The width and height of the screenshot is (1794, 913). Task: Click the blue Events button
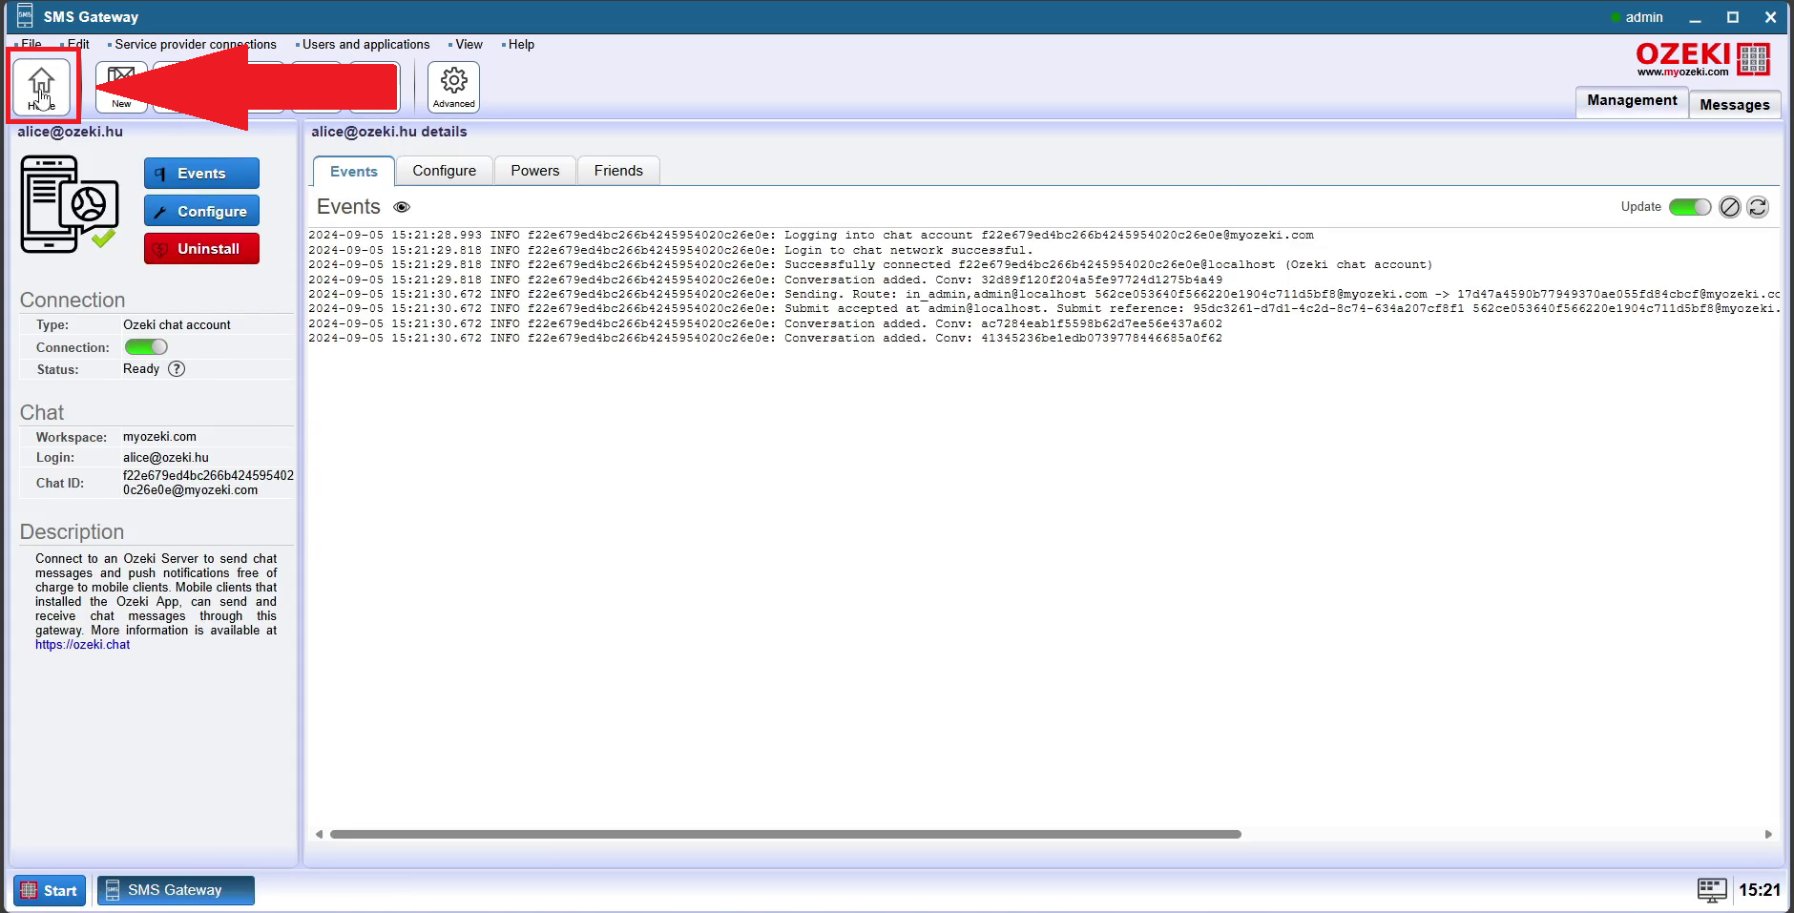coord(201,174)
